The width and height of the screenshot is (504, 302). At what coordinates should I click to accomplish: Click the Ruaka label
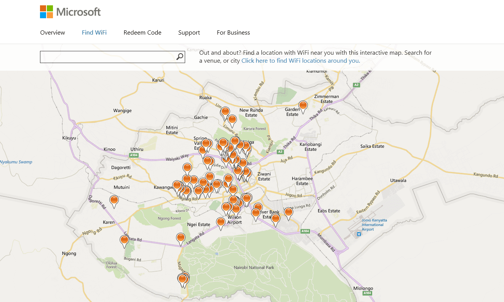205,98
